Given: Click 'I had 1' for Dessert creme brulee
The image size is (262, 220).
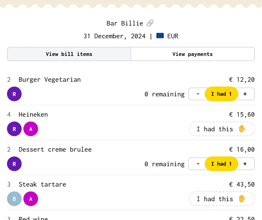Looking at the screenshot, I should coord(222,164).
